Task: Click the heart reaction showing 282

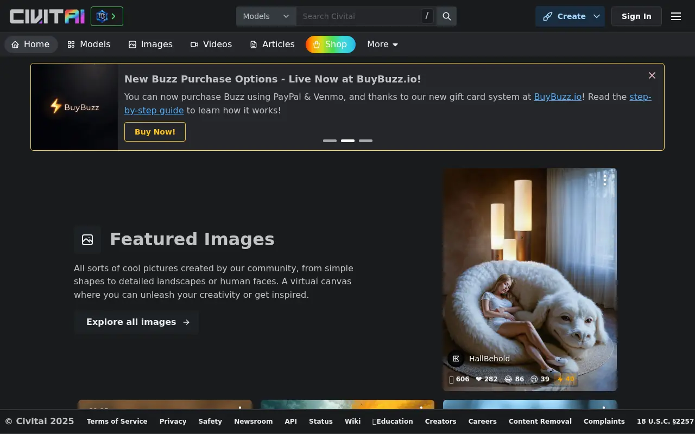Action: pos(486,379)
